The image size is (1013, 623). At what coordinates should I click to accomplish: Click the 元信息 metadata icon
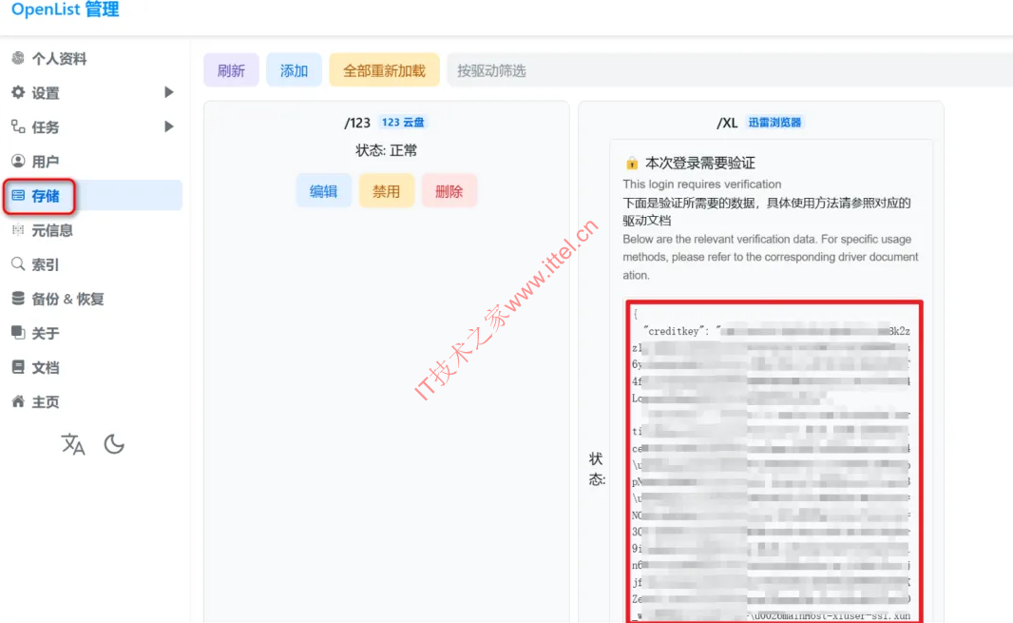18,230
